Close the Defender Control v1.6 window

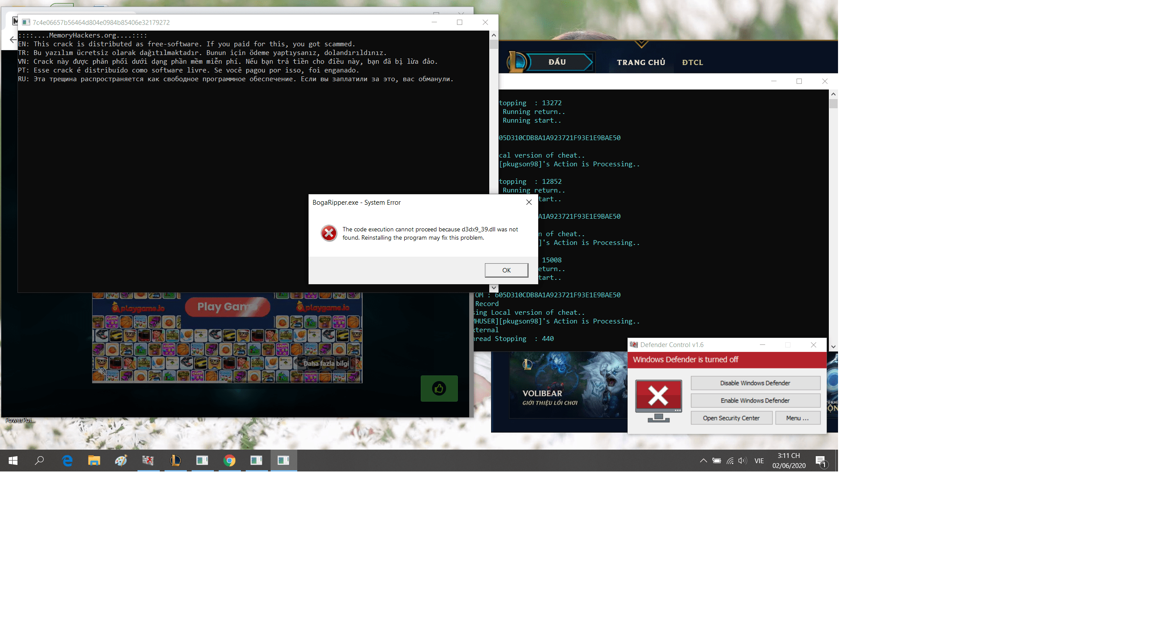(x=814, y=345)
